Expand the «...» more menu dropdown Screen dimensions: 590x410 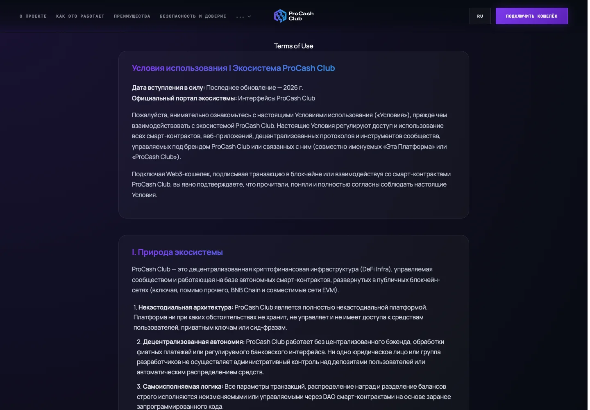click(x=243, y=16)
